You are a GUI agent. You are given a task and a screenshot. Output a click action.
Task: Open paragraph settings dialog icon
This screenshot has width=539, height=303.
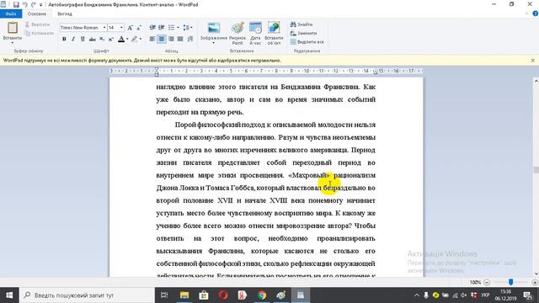pyautogui.click(x=190, y=40)
